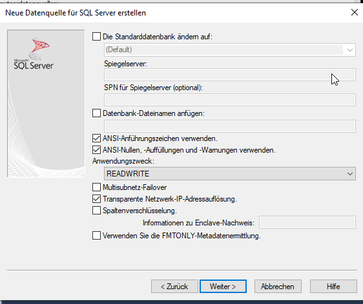Disable ANSI-Nullen, -Auffüllungen und -Warnungen
The width and height of the screenshot is (363, 304).
(96, 150)
